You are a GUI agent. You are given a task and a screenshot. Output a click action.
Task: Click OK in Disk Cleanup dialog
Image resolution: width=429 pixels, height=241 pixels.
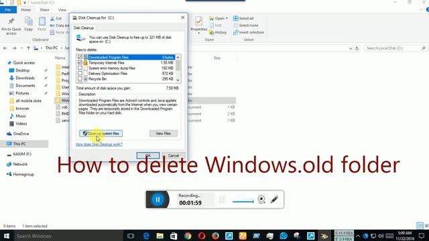pos(148,155)
